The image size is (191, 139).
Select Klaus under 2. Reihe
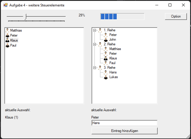tap(113, 58)
